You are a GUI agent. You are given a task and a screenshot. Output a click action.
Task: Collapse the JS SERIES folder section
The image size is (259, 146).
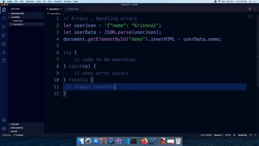[26, 17]
